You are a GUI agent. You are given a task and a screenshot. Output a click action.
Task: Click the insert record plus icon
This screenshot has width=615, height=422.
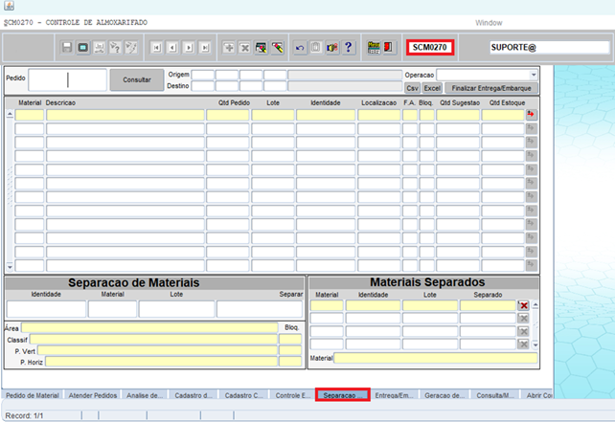pyautogui.click(x=229, y=48)
